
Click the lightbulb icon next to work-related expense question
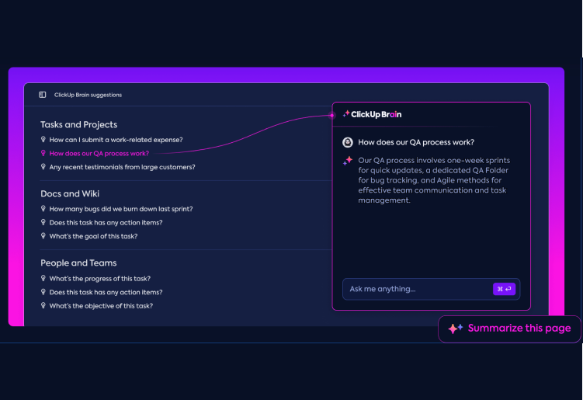[43, 140]
